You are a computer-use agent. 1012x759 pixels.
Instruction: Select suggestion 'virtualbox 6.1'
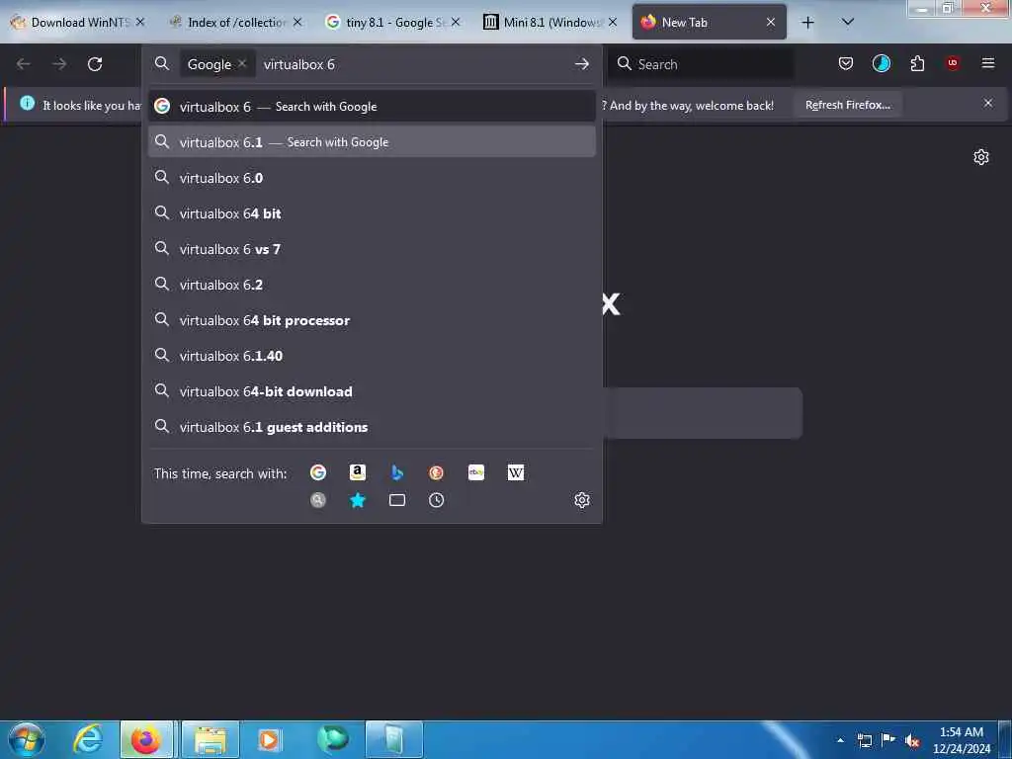point(372,142)
